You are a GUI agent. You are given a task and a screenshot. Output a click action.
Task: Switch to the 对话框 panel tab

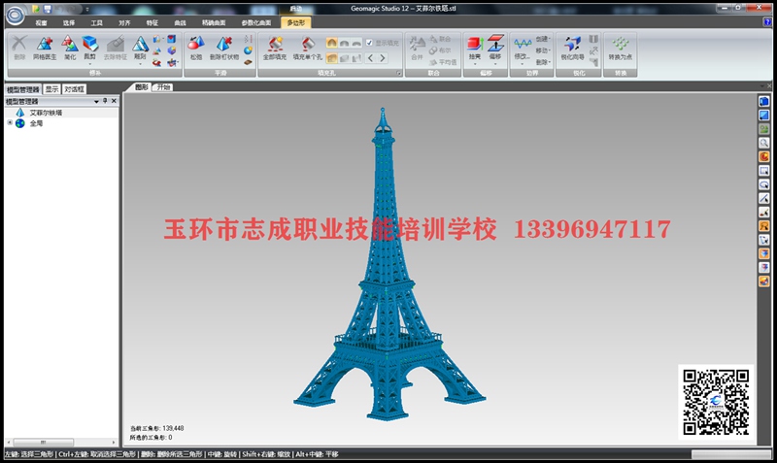coord(74,89)
